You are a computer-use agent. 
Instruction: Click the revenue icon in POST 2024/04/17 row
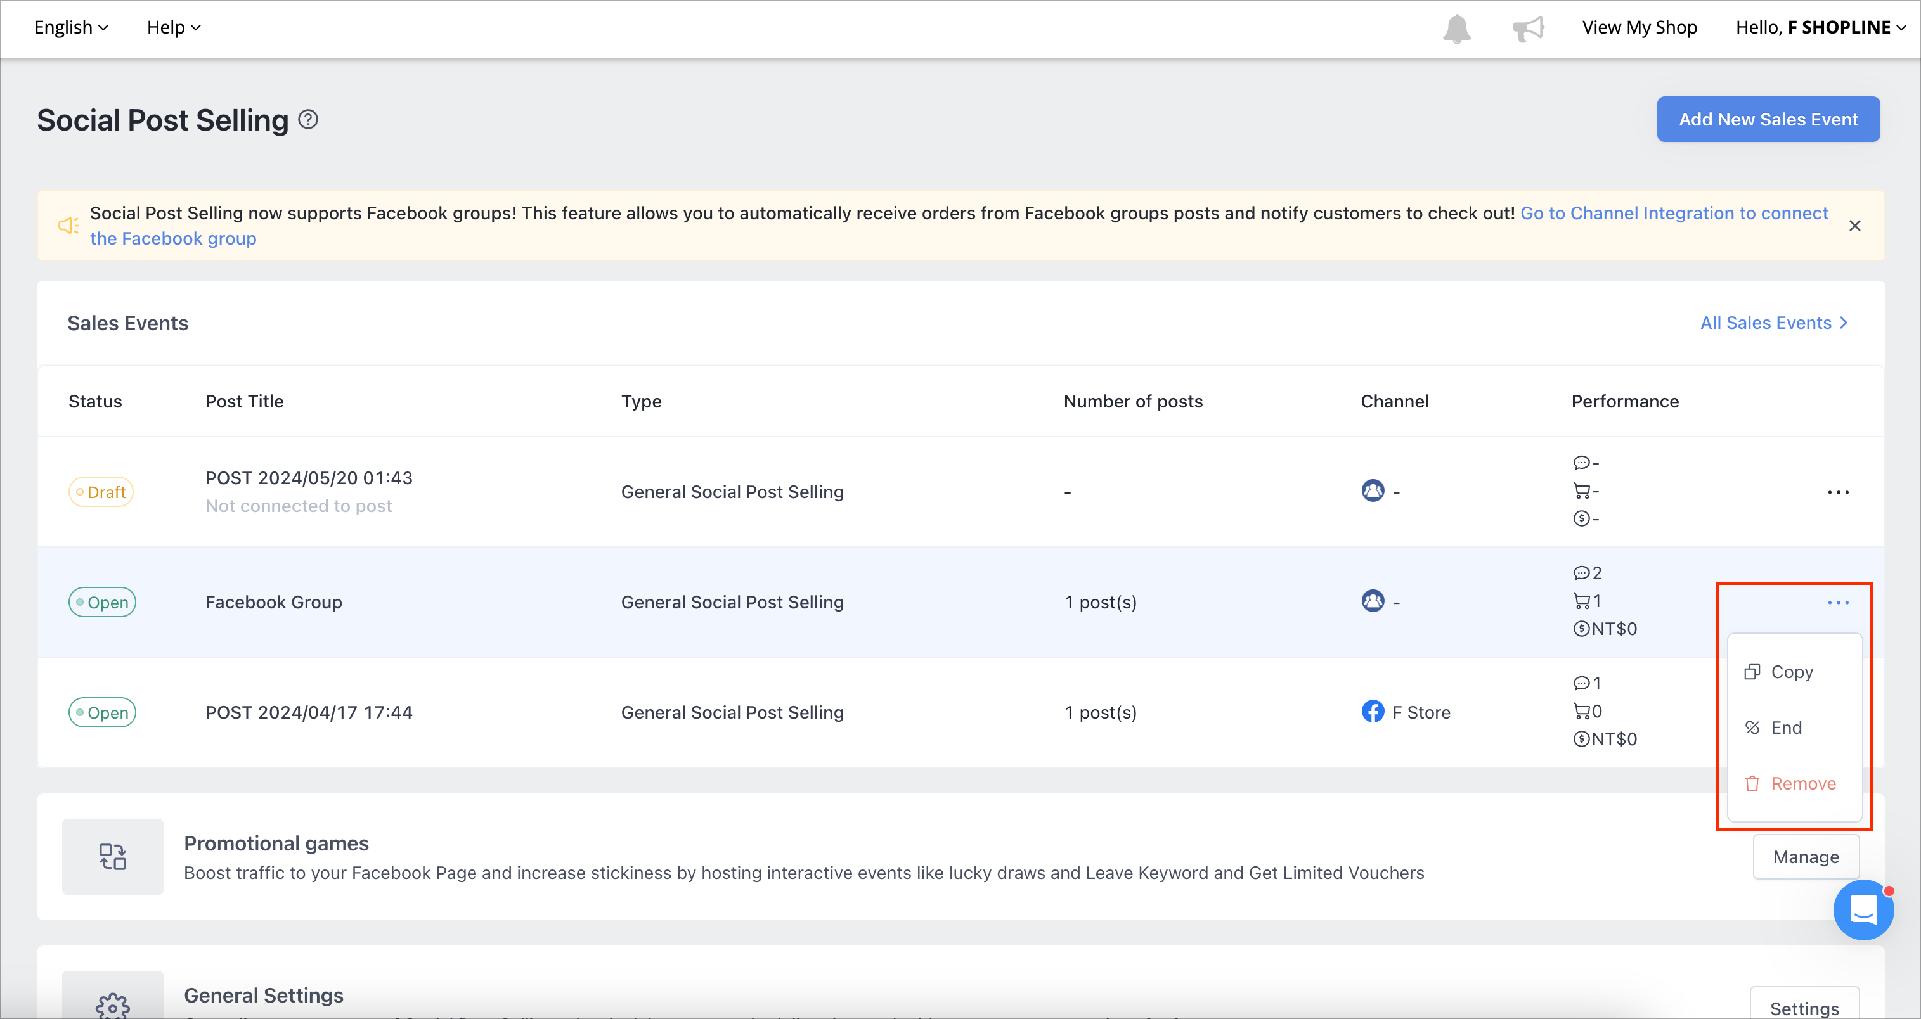tap(1581, 740)
